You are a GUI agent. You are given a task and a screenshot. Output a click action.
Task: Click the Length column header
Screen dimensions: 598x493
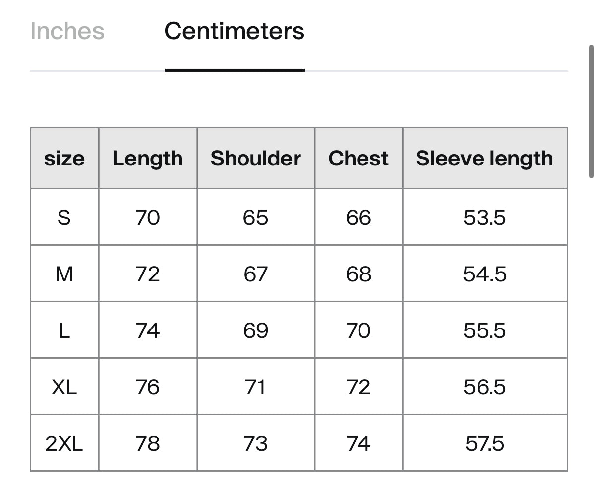(x=148, y=158)
